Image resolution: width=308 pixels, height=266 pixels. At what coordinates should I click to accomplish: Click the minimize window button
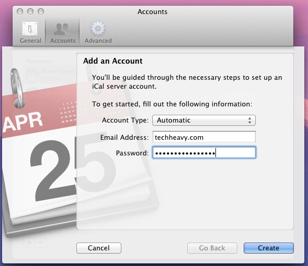pos(30,11)
